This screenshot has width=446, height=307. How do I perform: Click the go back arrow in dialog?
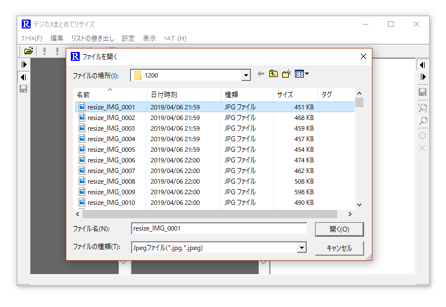[x=260, y=74]
